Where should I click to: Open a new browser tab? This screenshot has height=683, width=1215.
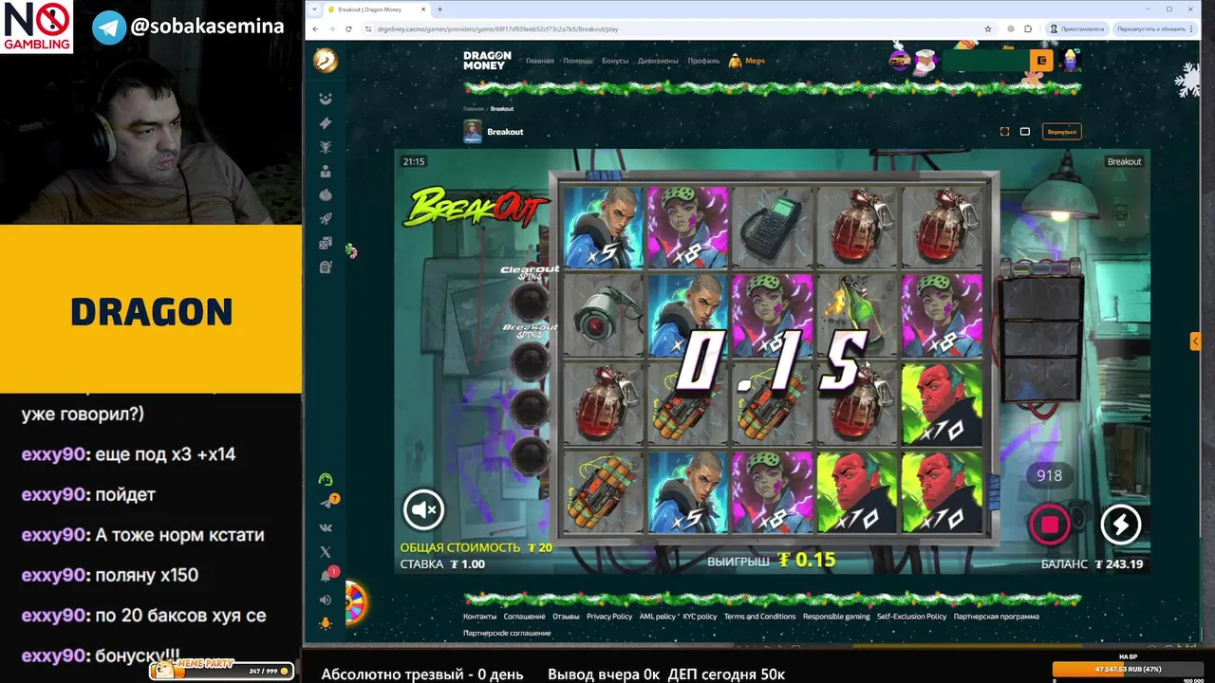pos(439,9)
